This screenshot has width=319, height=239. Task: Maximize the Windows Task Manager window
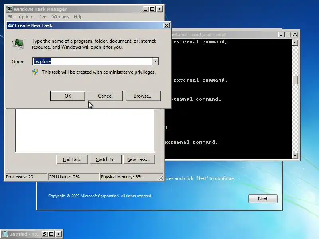point(152,9)
